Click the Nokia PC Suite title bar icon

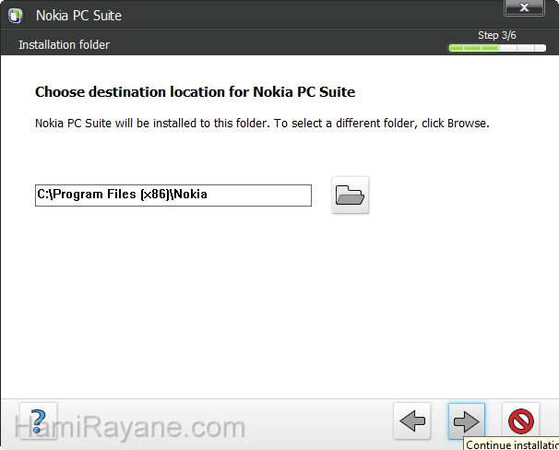pyautogui.click(x=16, y=16)
